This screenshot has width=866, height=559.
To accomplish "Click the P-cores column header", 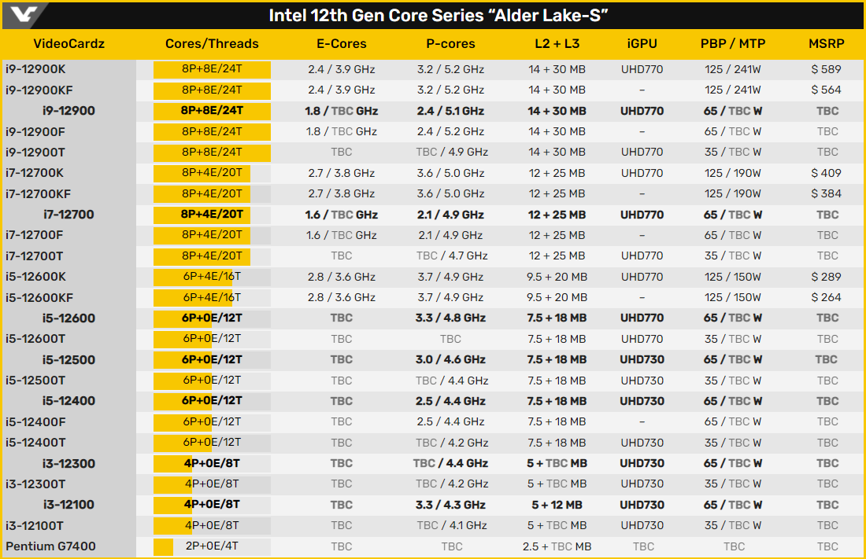I will (450, 44).
